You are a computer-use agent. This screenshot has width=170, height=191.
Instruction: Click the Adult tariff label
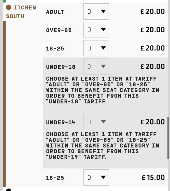[55, 12]
